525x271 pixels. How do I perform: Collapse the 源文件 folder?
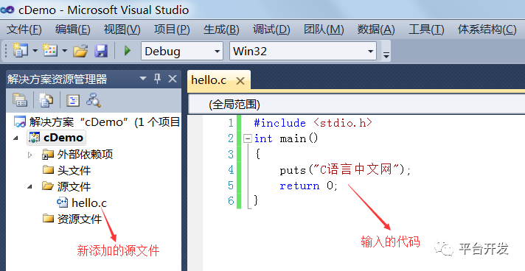pos(29,187)
